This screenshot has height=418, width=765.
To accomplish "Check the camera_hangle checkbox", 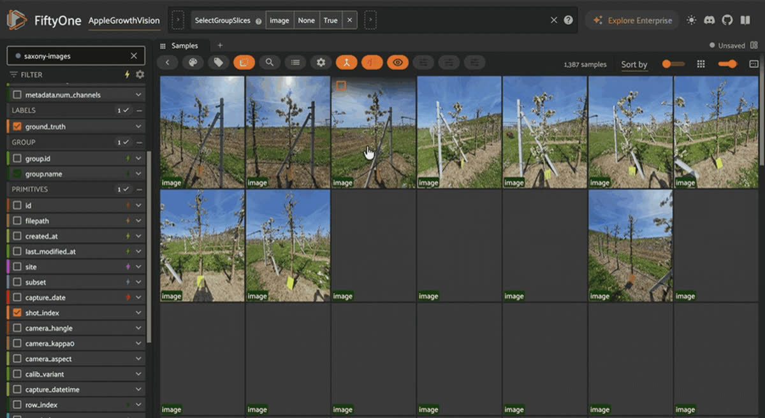I will tap(17, 328).
